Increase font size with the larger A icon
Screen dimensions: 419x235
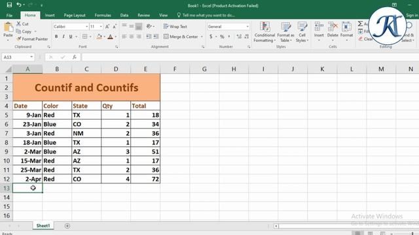pos(107,26)
